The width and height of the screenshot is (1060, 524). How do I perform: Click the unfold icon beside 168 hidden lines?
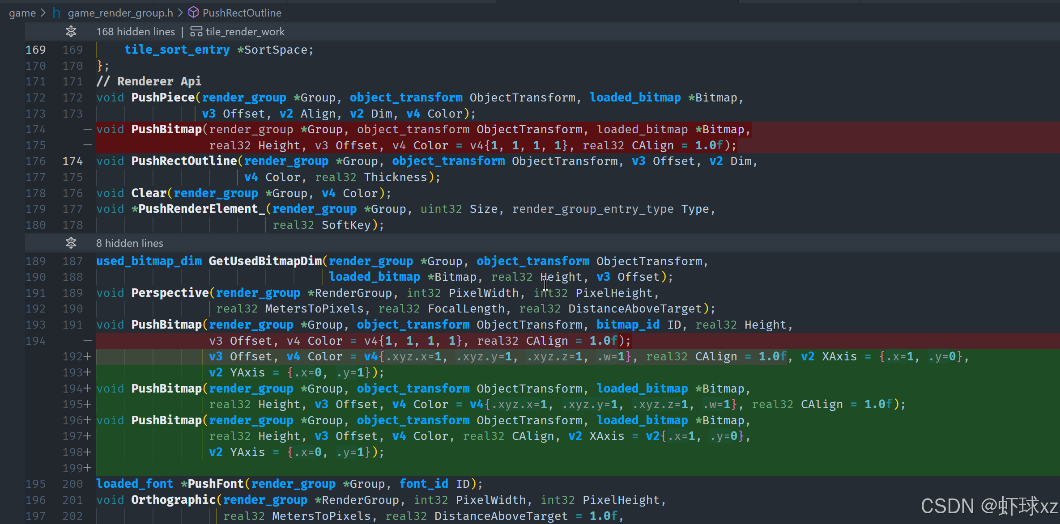click(71, 32)
